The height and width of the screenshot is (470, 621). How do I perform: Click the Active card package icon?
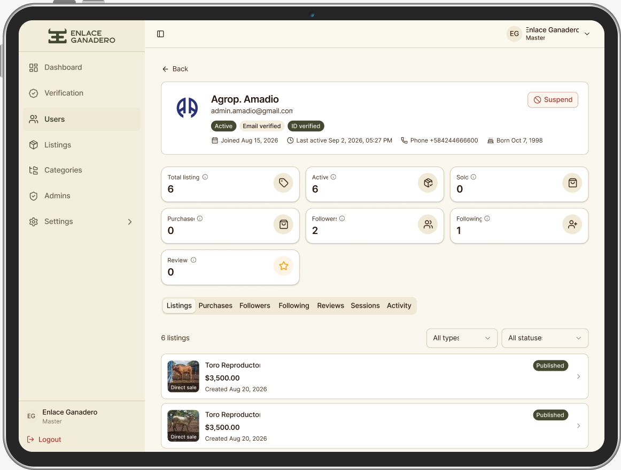tap(428, 183)
